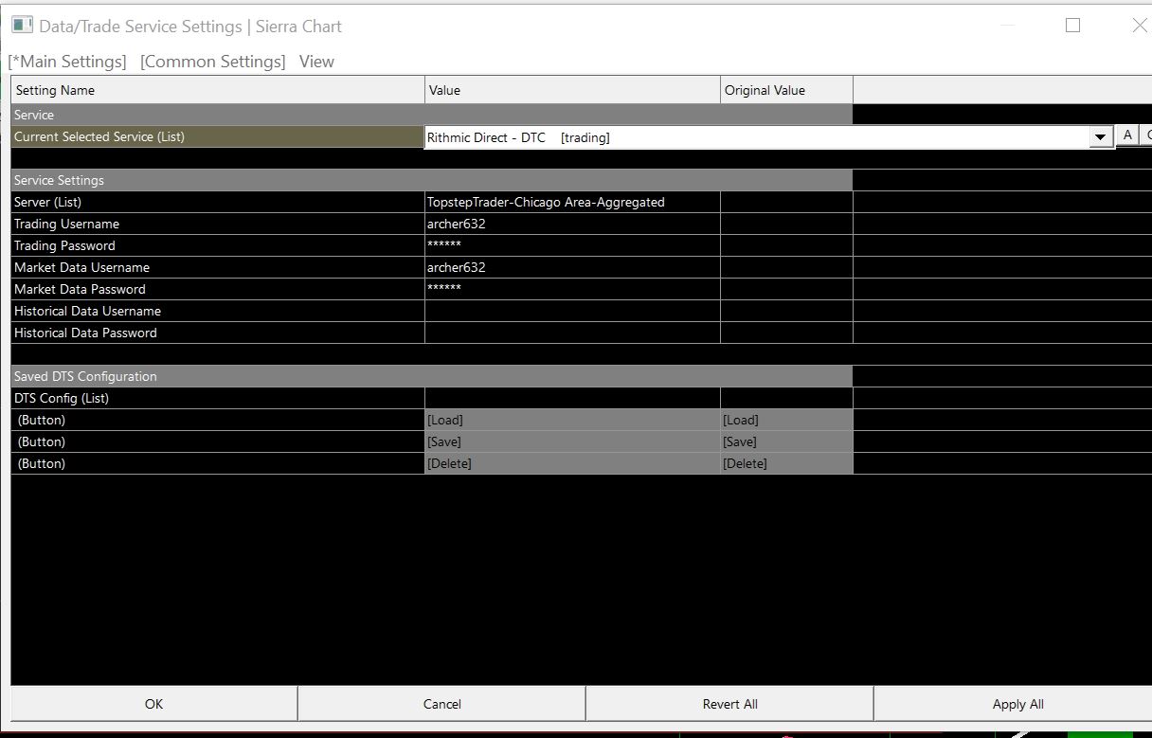
Task: Click the Service Settings section header
Action: 432,180
